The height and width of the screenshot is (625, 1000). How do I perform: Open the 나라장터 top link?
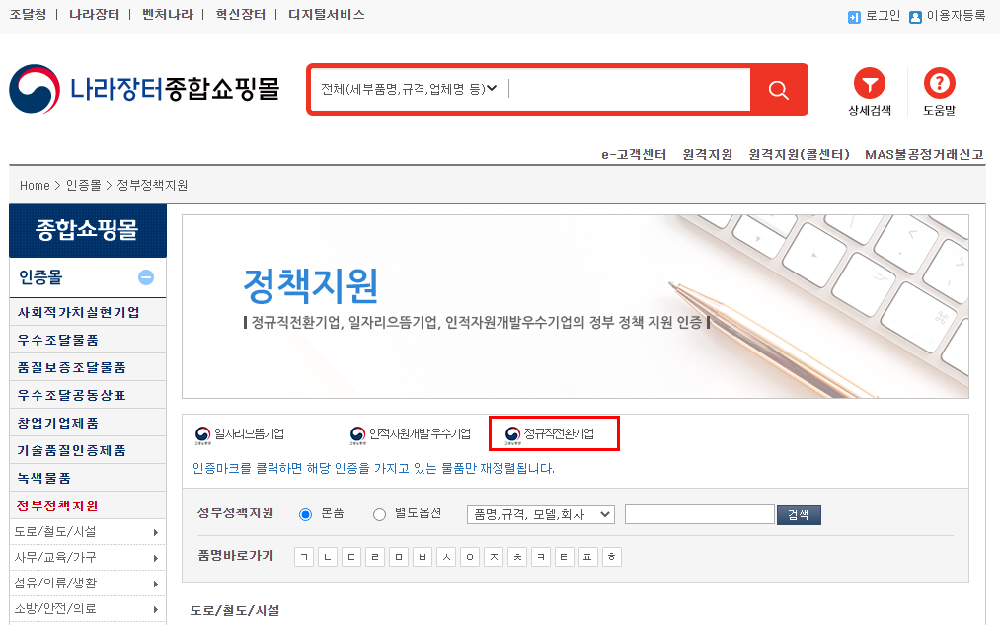[95, 14]
